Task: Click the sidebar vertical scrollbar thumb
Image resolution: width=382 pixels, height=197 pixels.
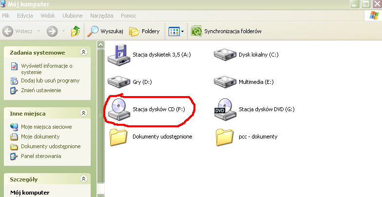Action: coord(100,116)
